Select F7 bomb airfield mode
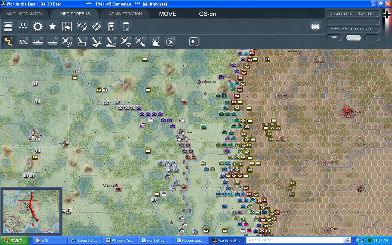The width and height of the screenshot is (392, 245). [x=97, y=42]
